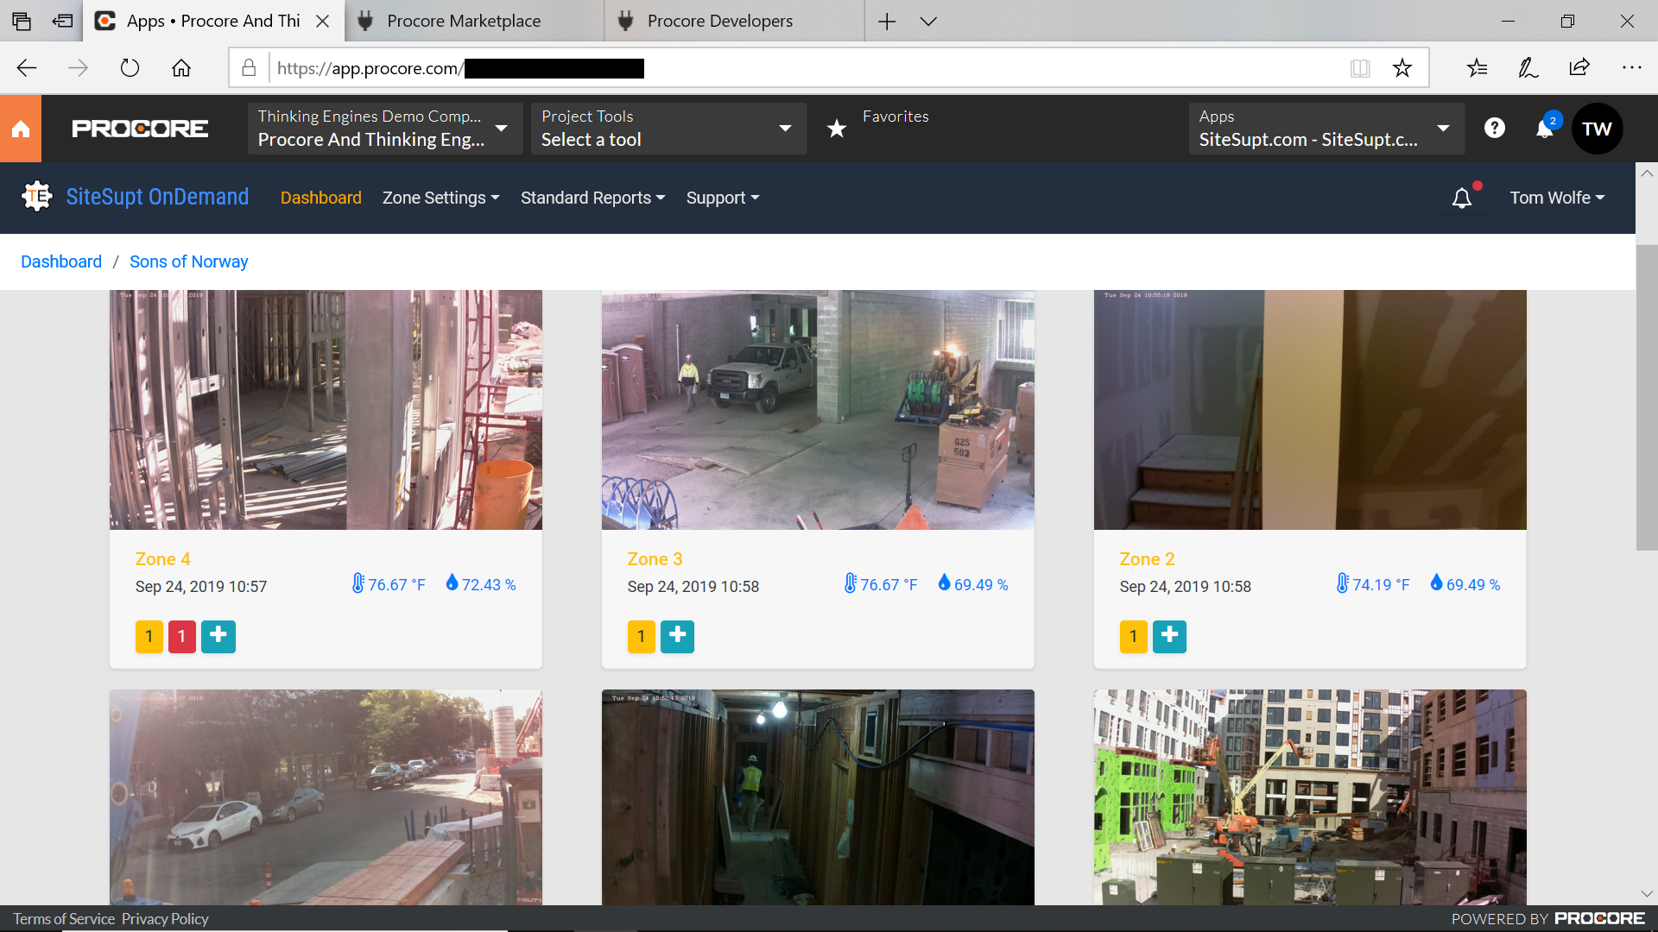This screenshot has width=1658, height=932.
Task: Show tab previews chevron
Action: (928, 21)
